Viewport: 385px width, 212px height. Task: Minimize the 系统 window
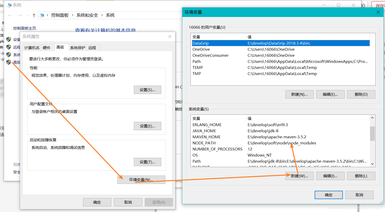(324, 5)
